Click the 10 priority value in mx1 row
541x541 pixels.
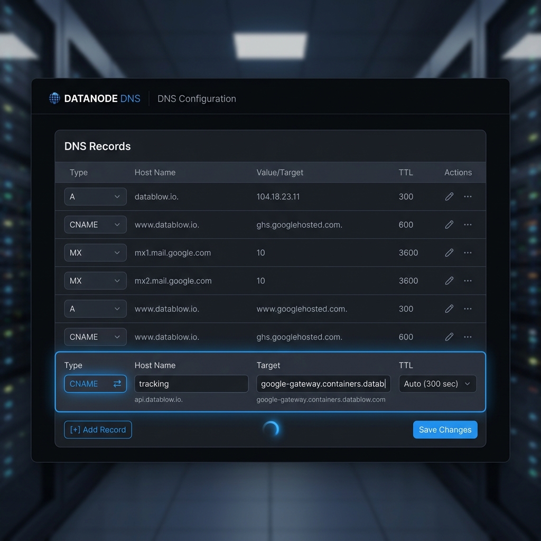coord(260,253)
